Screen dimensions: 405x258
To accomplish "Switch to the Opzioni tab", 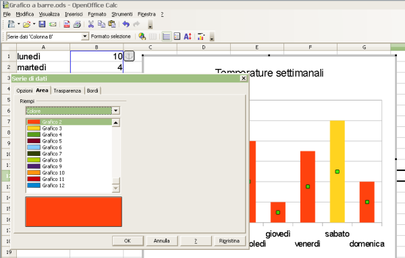I will click(24, 91).
